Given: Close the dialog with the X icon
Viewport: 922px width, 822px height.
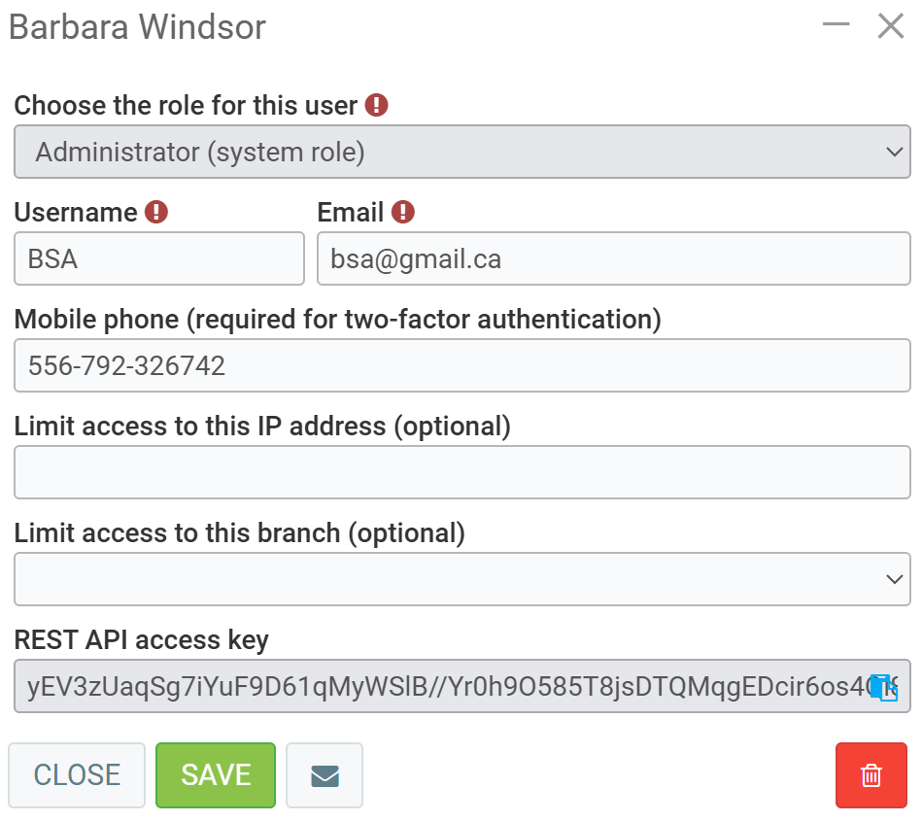Looking at the screenshot, I should click(890, 26).
